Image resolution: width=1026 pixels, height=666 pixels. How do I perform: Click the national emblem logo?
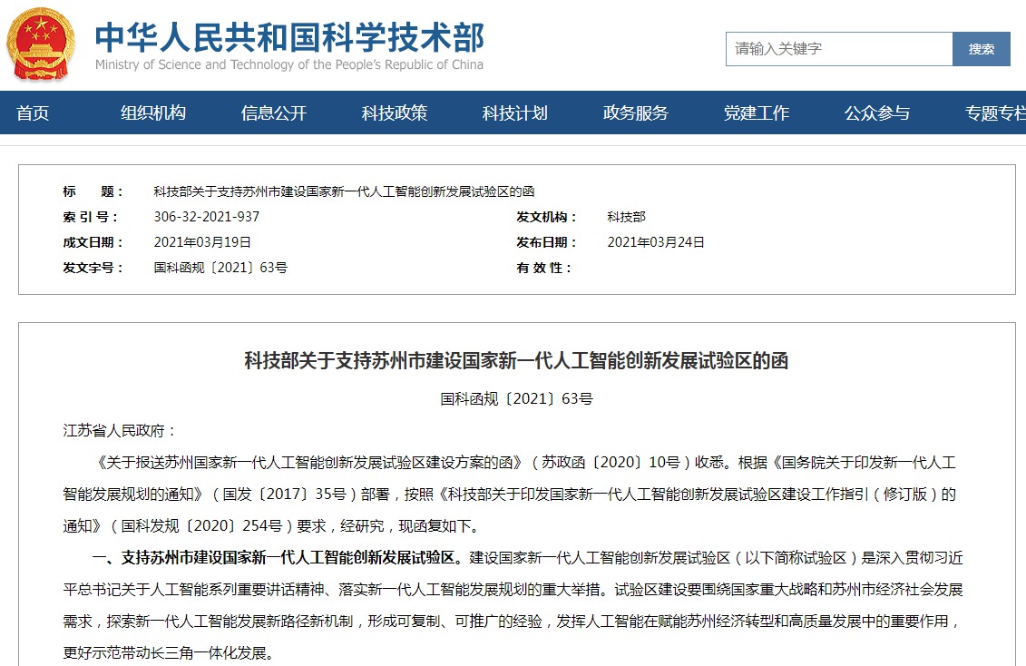coord(41,44)
